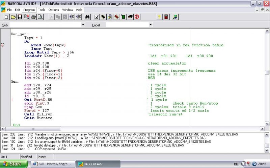Open the Edit menu
The image size is (270, 168).
pyautogui.click(x=18, y=10)
